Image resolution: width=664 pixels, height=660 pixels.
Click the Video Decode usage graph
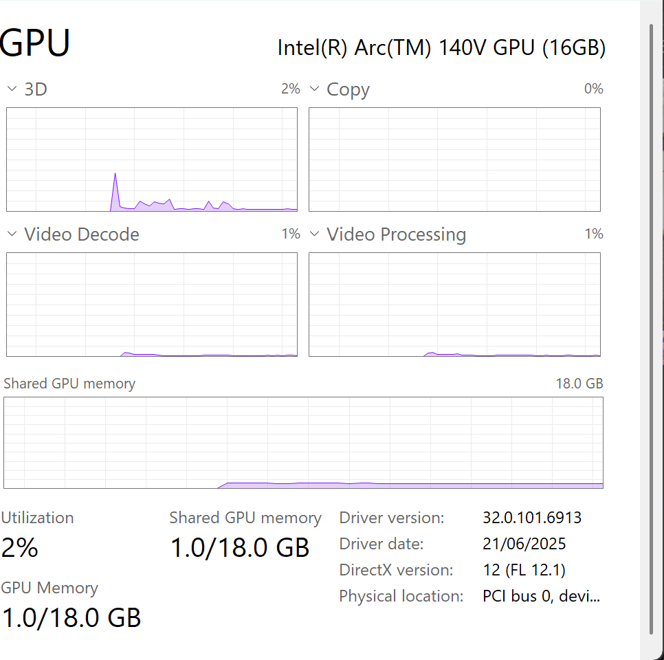point(152,305)
